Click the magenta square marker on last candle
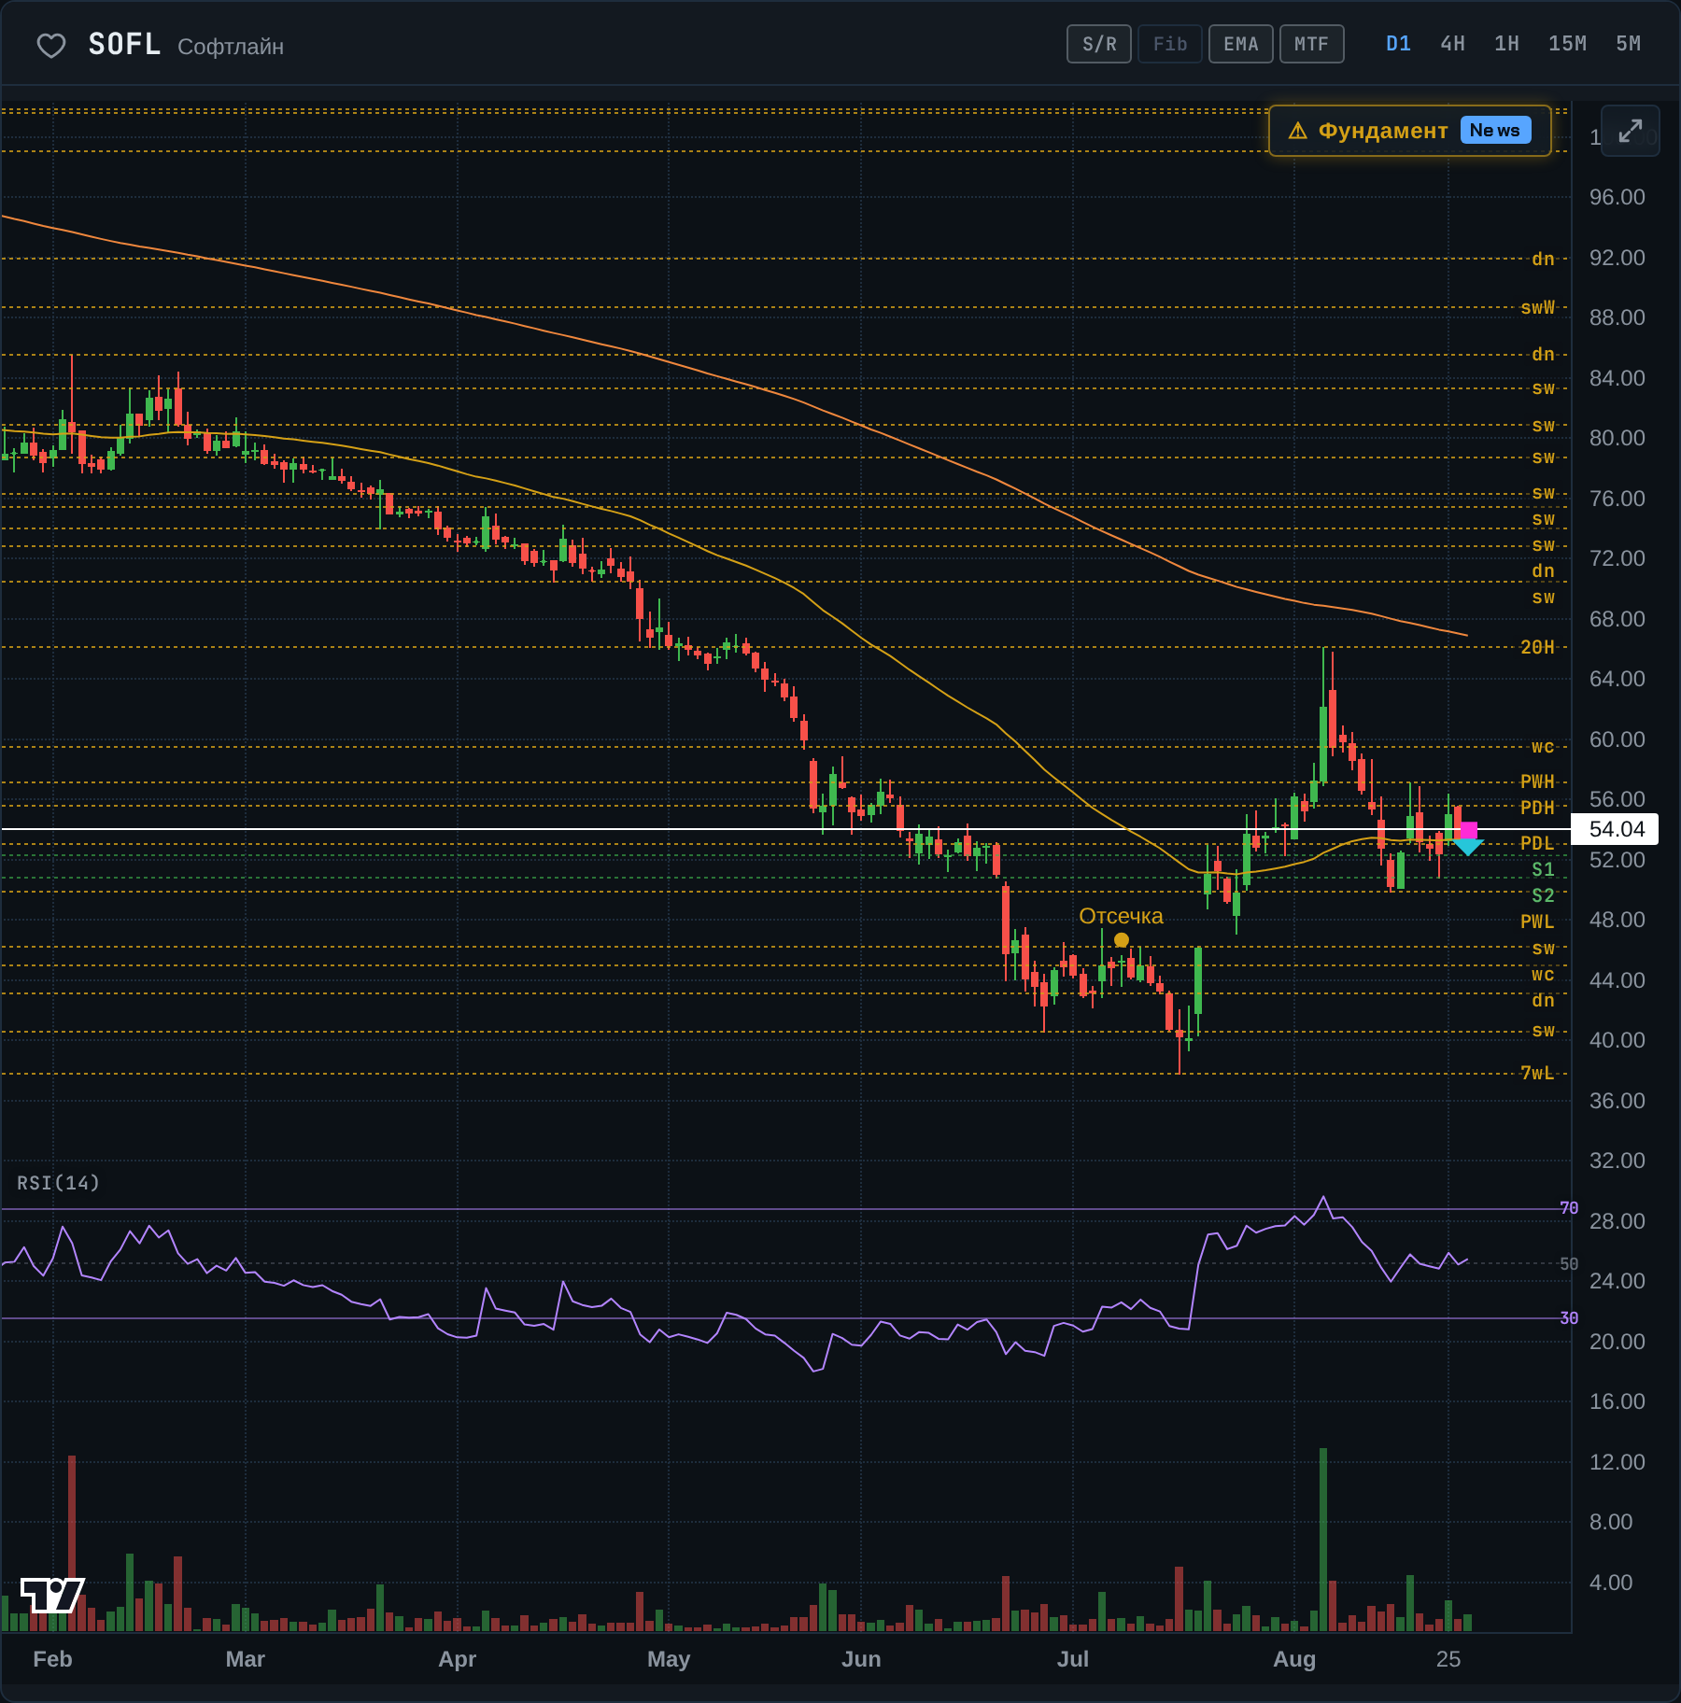 tap(1469, 830)
